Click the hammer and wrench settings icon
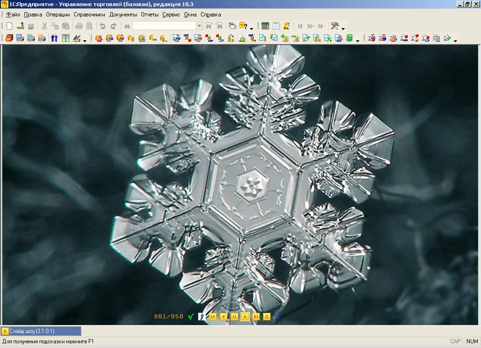 pos(334,26)
